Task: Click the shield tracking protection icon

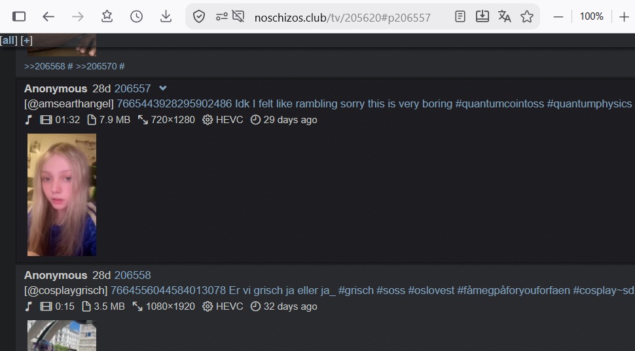Action: [x=199, y=16]
